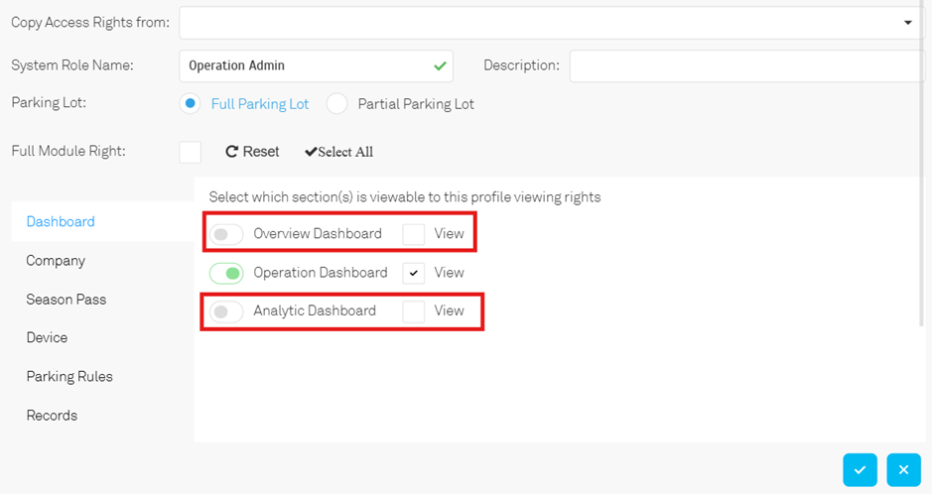Select the Partial Parking Lot radio button
The width and height of the screenshot is (932, 494).
click(336, 104)
